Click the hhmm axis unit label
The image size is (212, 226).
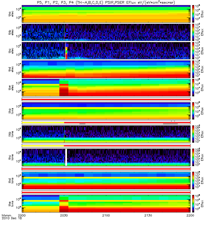(6, 215)
